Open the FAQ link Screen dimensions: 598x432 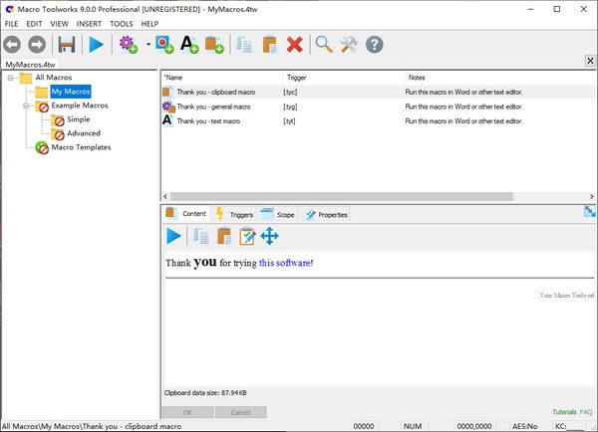(586, 411)
